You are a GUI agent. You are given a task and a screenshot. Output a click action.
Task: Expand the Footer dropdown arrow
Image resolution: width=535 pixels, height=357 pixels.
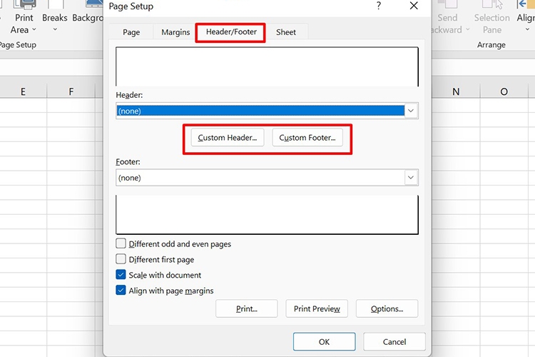[411, 178]
